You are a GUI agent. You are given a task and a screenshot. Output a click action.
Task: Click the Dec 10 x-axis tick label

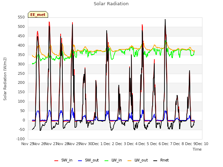point(202,144)
